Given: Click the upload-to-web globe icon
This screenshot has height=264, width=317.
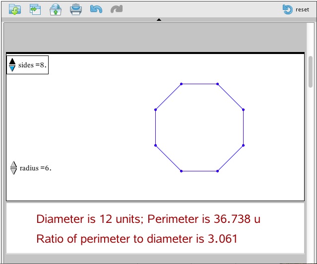Looking at the screenshot, I should click(x=56, y=9).
